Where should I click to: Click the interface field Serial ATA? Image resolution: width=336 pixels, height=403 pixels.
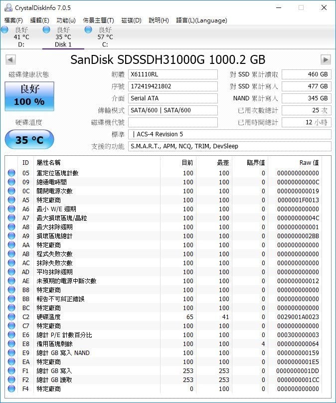[173, 98]
